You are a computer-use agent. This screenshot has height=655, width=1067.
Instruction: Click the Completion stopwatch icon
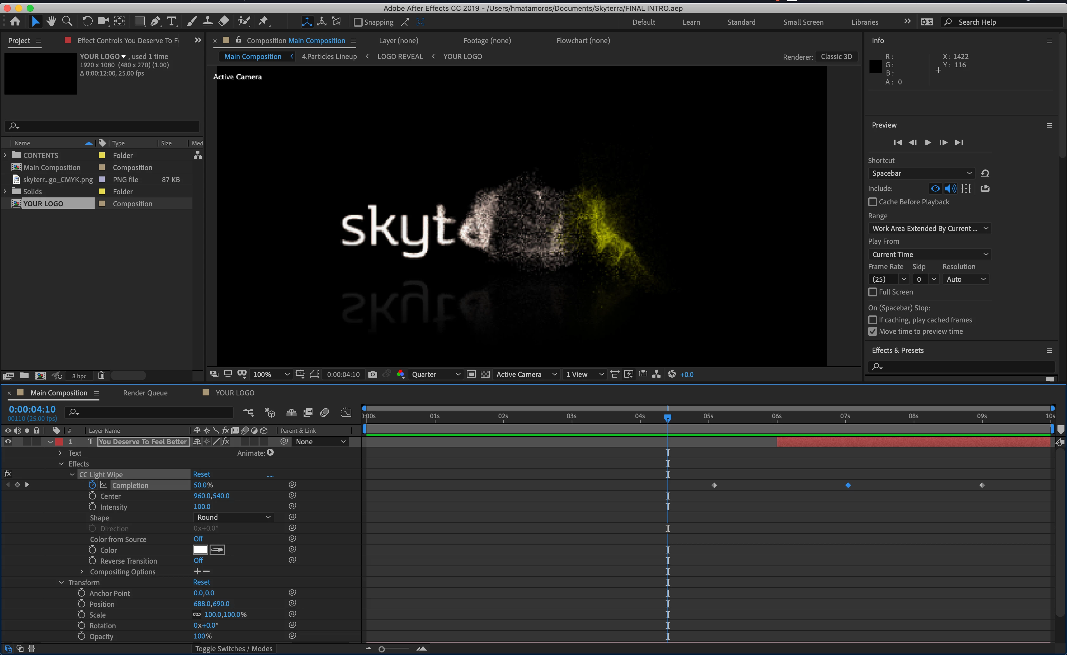[92, 485]
